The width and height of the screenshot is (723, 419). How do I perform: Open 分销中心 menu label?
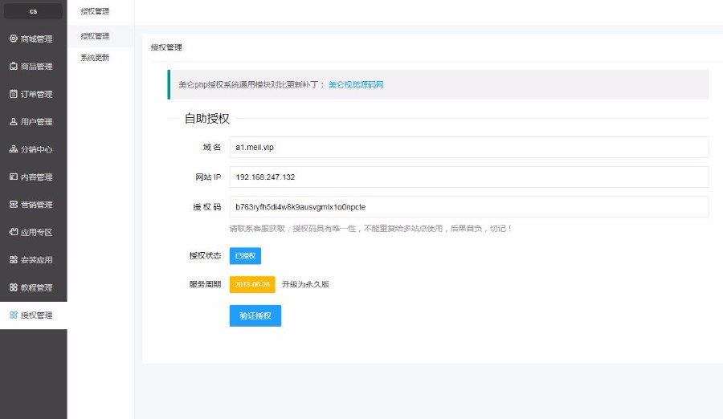tap(36, 150)
